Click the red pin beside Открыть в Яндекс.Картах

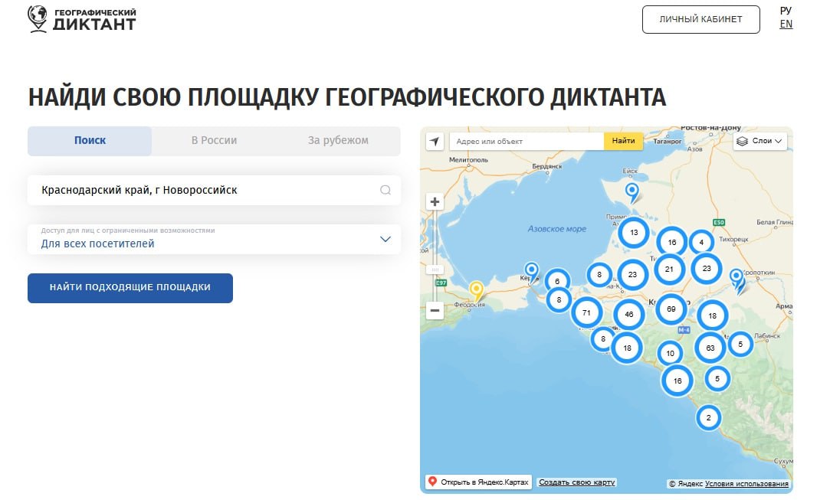(x=435, y=482)
